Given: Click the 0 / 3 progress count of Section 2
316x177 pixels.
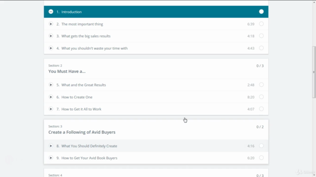Looking at the screenshot, I should (x=260, y=66).
